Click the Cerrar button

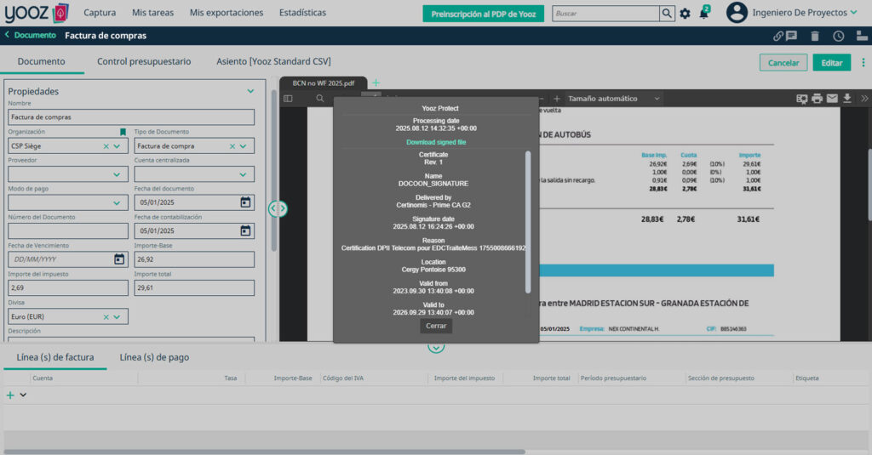pos(436,326)
